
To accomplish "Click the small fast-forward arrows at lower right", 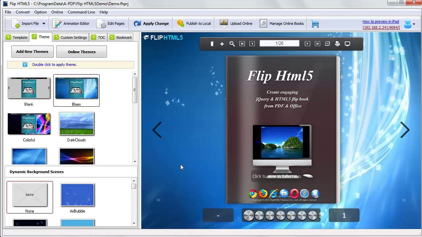I will (404, 200).
